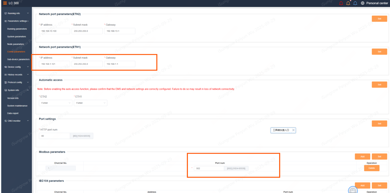Click the hamburger menu icon beside LC 300
The image size is (390, 193).
(5, 3)
